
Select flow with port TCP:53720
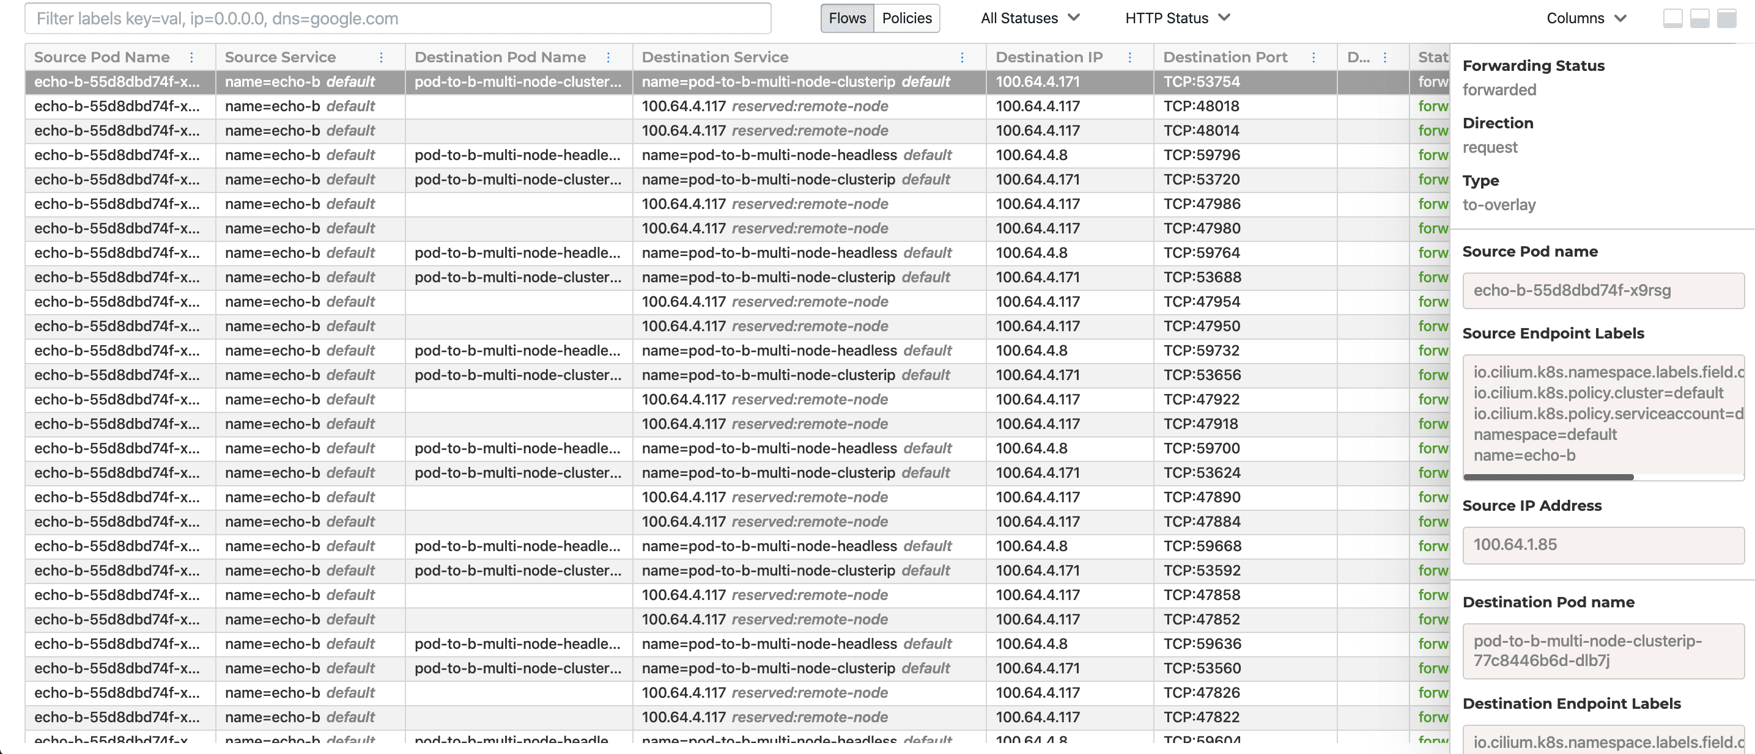(x=737, y=180)
